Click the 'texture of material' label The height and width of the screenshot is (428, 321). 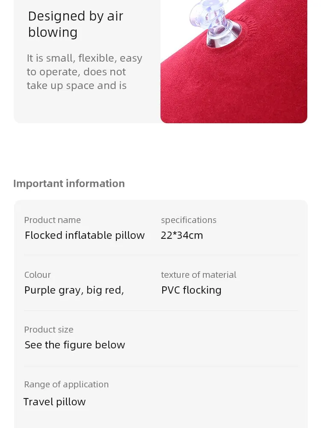[x=199, y=275]
